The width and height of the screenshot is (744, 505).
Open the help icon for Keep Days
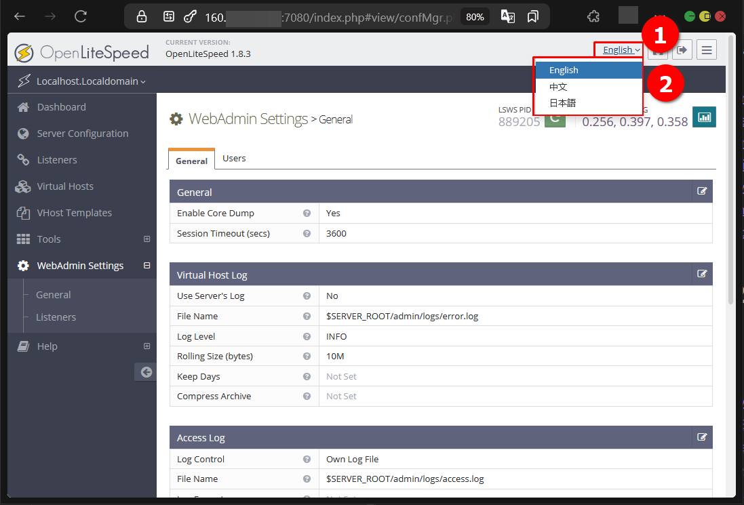pos(307,376)
